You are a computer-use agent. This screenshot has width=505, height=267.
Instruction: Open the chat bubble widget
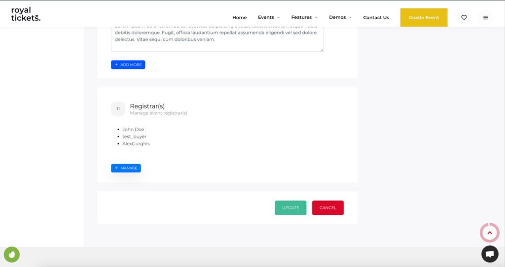click(x=490, y=254)
